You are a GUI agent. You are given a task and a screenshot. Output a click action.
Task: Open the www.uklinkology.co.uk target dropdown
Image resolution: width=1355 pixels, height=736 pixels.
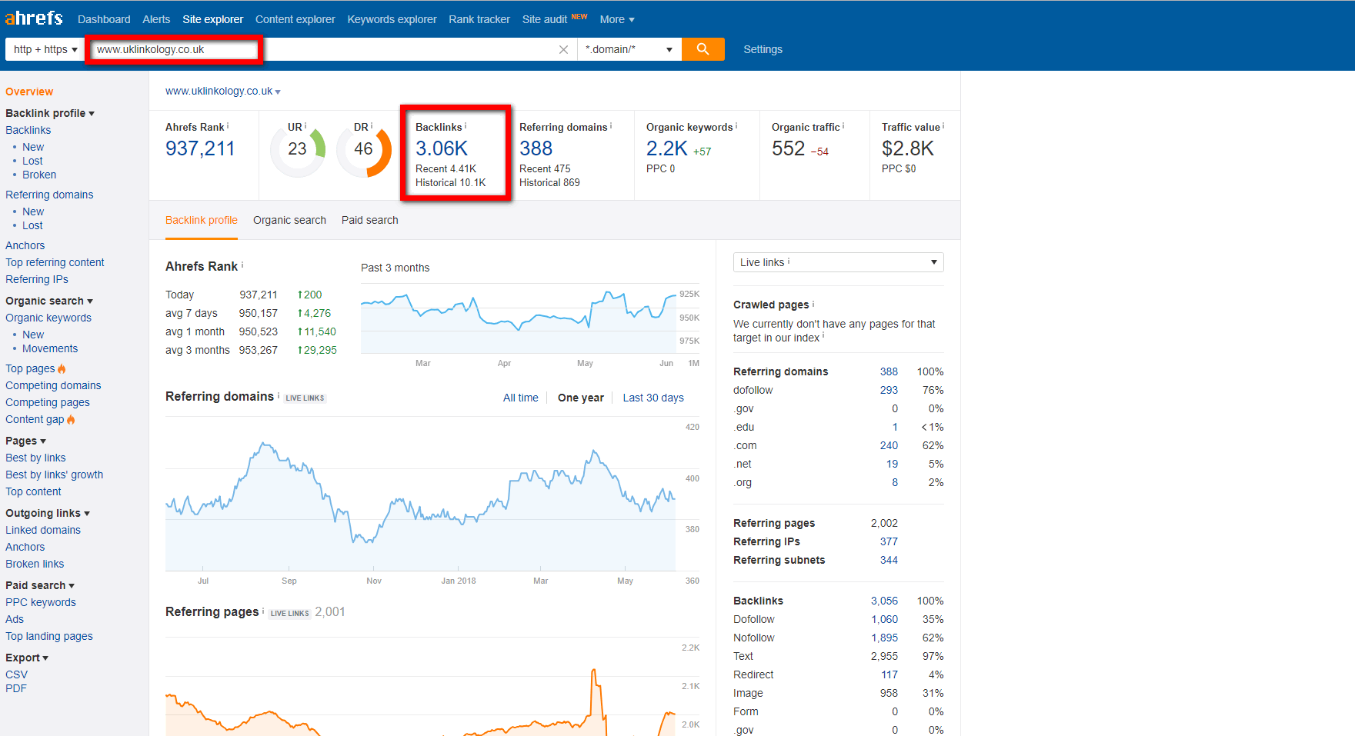point(223,91)
